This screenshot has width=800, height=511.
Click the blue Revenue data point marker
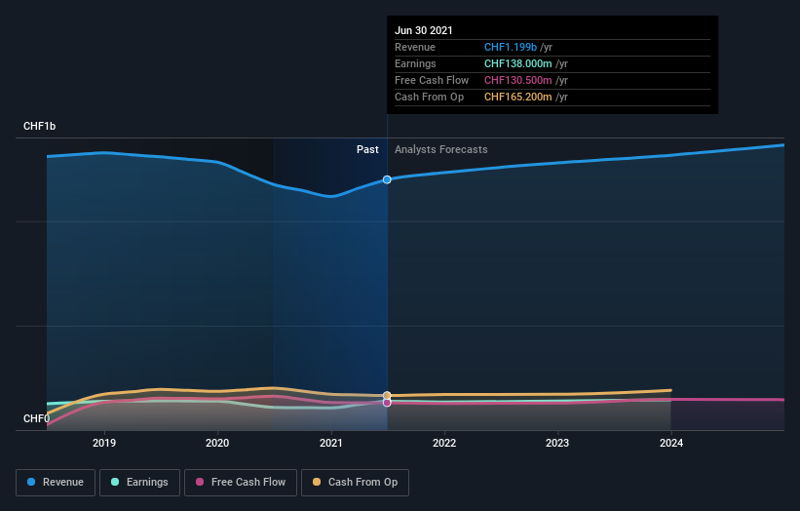tap(387, 179)
